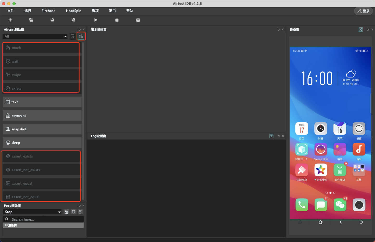Click the Log viewer filter icon
Screen dimensions: 375x242
pyautogui.click(x=271, y=136)
